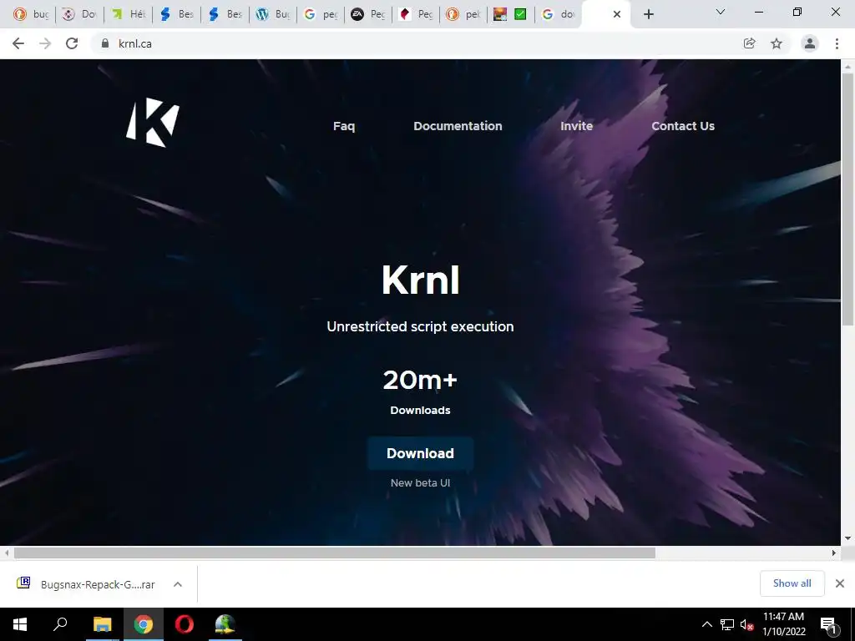Click the scroll up arrow
855x641 pixels.
[x=848, y=67]
